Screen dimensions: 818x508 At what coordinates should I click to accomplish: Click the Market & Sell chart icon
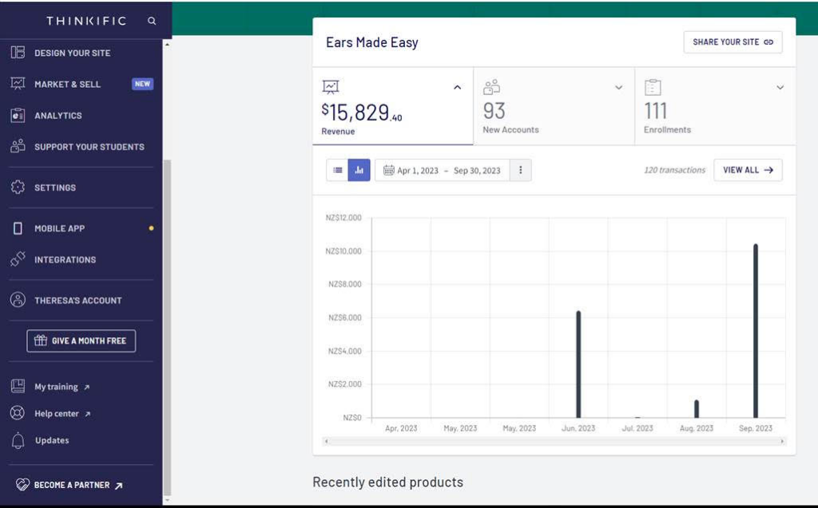tap(18, 83)
